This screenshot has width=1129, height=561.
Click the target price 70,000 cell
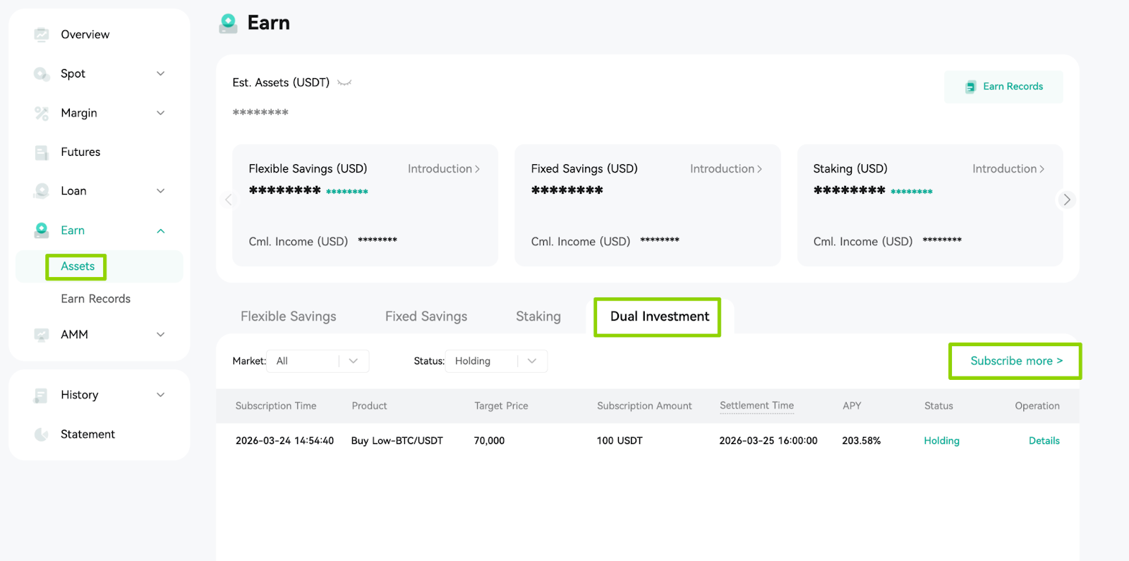pyautogui.click(x=489, y=441)
